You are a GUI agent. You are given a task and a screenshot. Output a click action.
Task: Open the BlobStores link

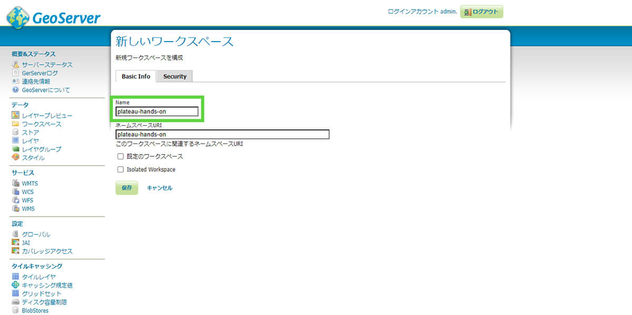[x=35, y=311]
